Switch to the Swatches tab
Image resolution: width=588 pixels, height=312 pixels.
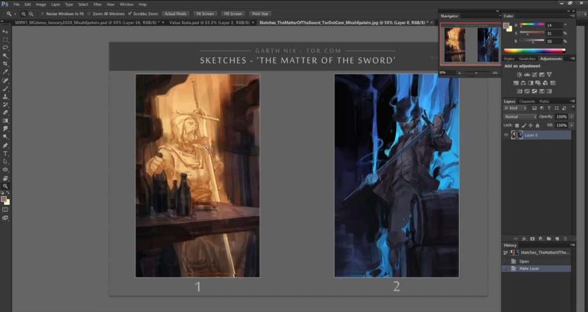point(527,59)
